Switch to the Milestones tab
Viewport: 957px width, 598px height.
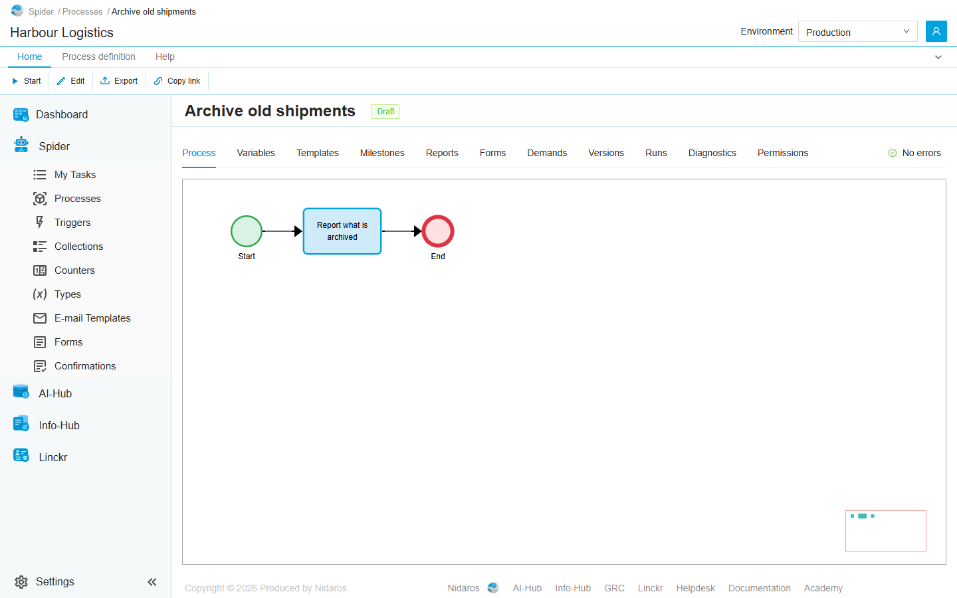pyautogui.click(x=382, y=153)
